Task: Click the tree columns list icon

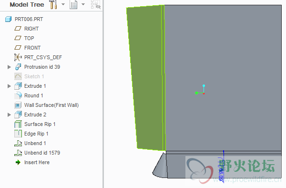Action: (73, 4)
